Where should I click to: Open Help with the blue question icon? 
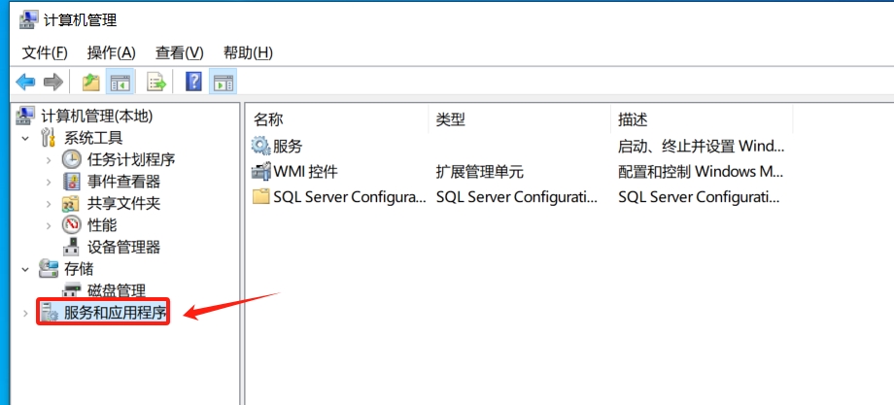pos(193,82)
